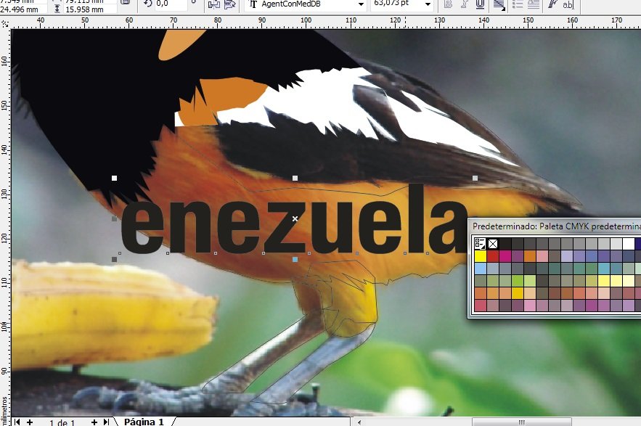Edit the rotation angle field

171,4
